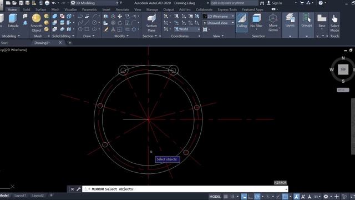Click the Help question mark icon
Screen dimensions: 355x200
(321, 3)
